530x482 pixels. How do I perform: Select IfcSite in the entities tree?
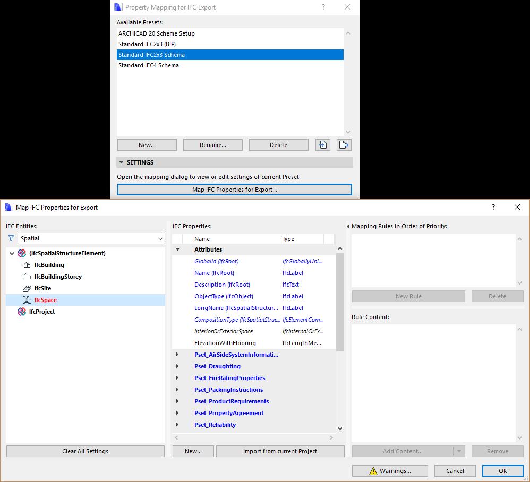42,288
